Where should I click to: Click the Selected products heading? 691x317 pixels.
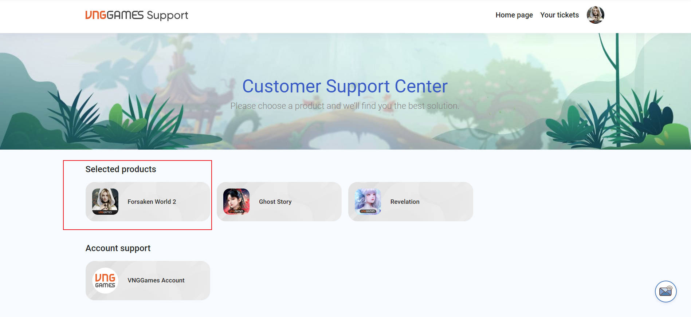[121, 169]
